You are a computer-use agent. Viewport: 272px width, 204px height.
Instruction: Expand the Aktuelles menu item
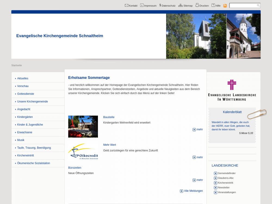[23, 78]
